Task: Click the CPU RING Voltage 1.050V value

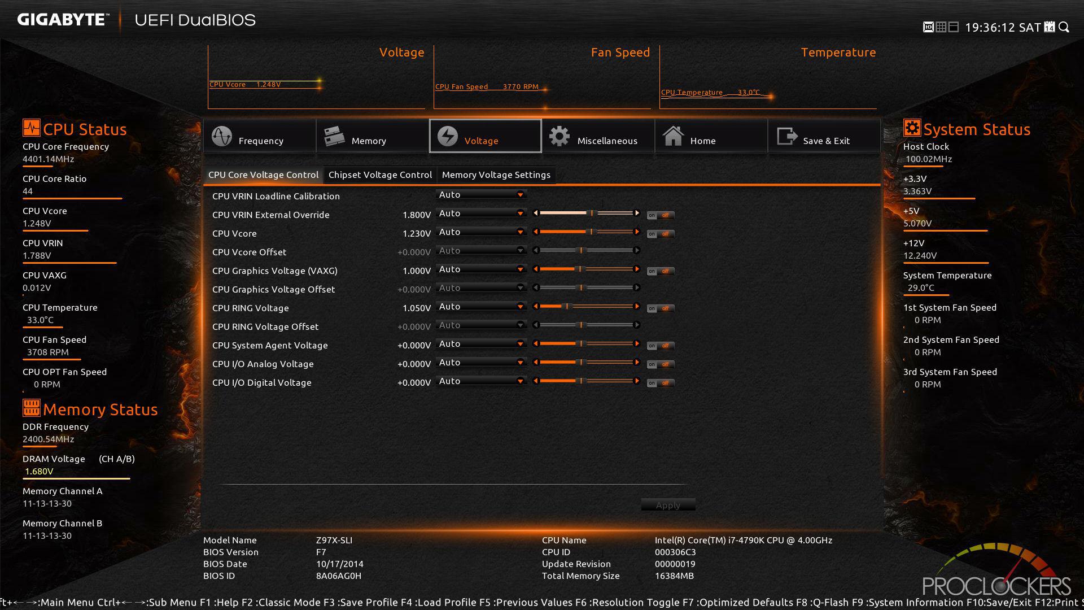Action: [417, 308]
